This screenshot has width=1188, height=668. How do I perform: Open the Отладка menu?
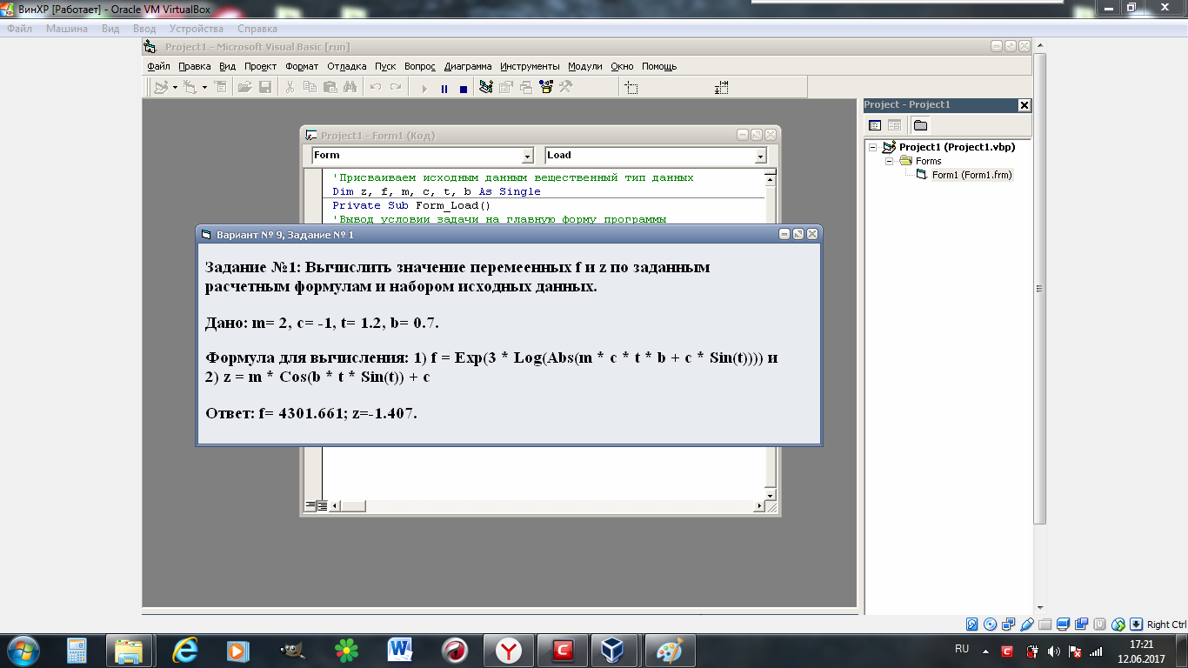coord(346,66)
